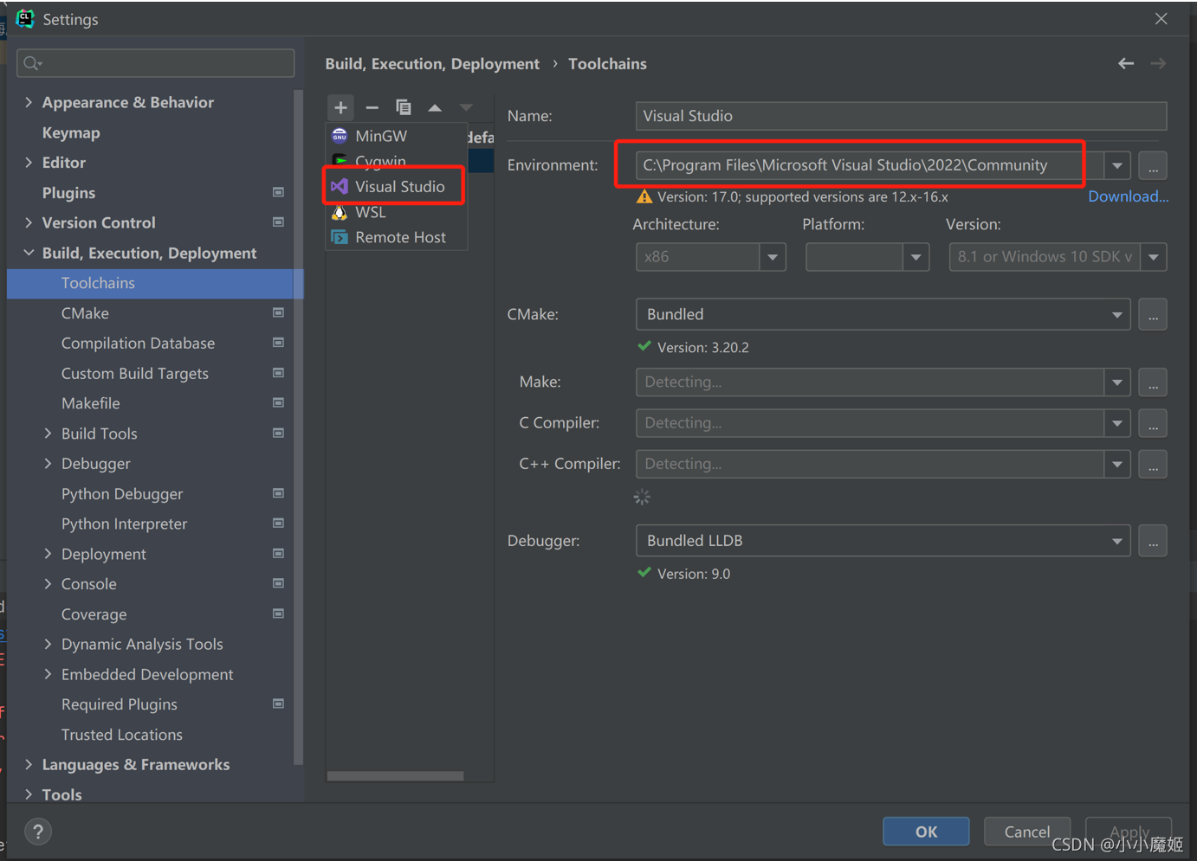Image resolution: width=1197 pixels, height=861 pixels.
Task: Click inside the Name input field
Action: (x=901, y=116)
